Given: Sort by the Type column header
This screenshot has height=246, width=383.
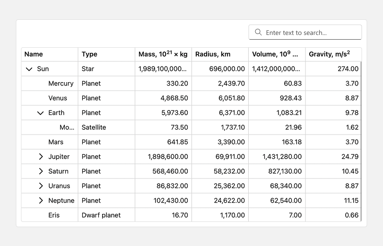Looking at the screenshot, I should tap(89, 54).
